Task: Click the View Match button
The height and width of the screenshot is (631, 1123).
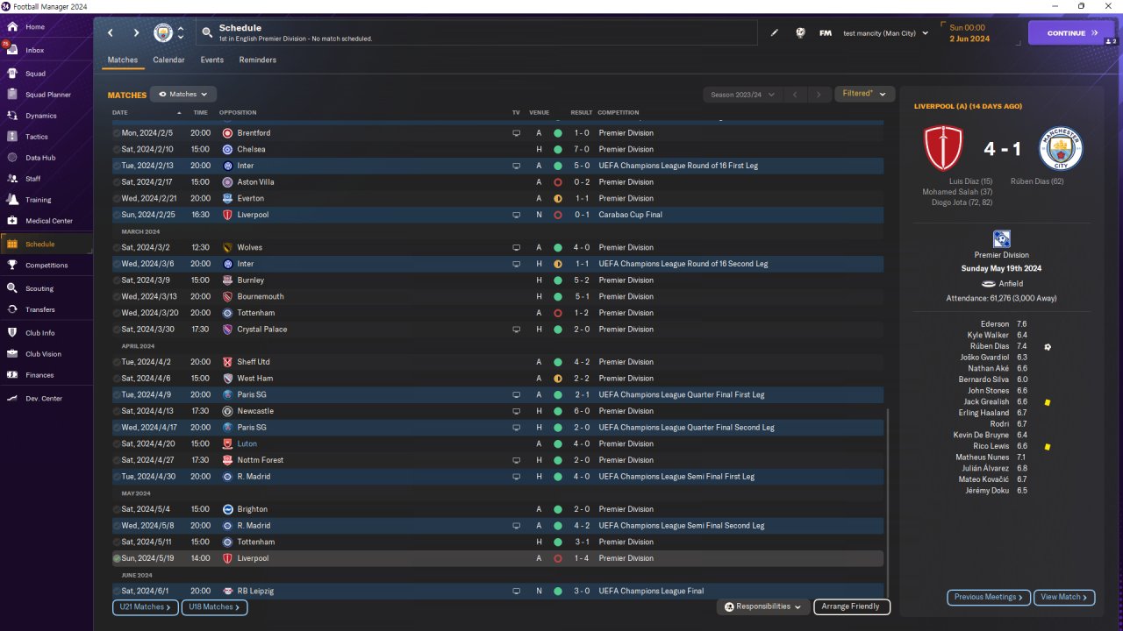Action: coord(1064,597)
